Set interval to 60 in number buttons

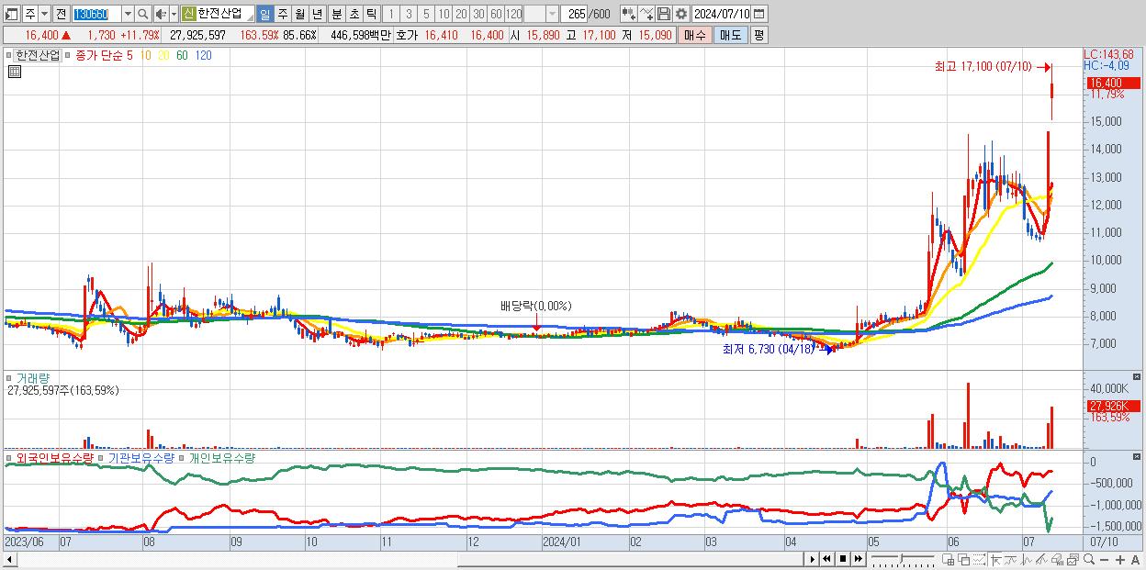click(496, 14)
